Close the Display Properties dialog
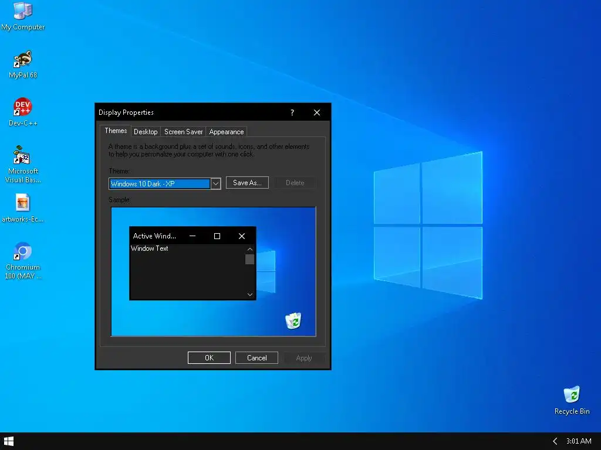 (316, 112)
